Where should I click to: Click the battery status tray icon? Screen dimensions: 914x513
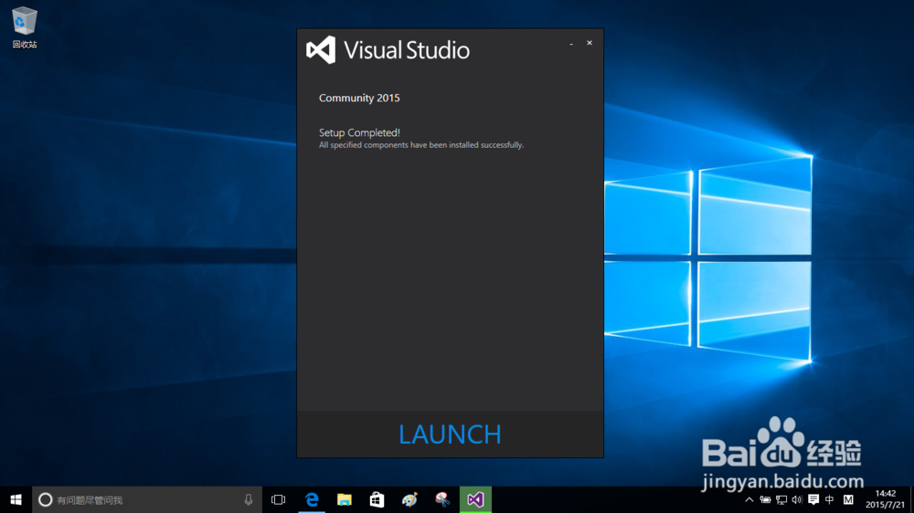click(765, 499)
